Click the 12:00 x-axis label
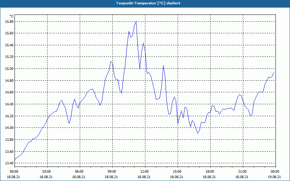 pyautogui.click(x=144, y=172)
